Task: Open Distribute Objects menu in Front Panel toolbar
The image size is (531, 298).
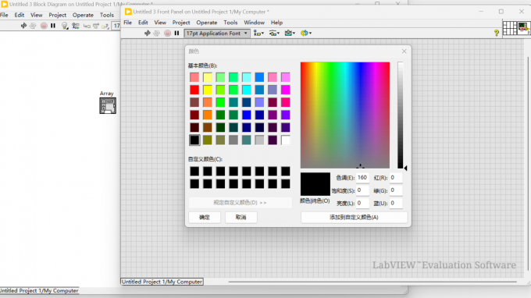Action: click(274, 33)
